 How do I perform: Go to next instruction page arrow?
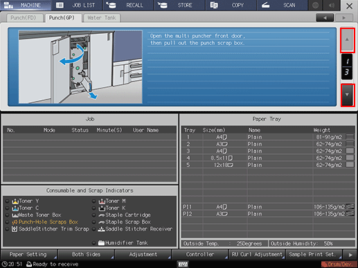click(347, 95)
